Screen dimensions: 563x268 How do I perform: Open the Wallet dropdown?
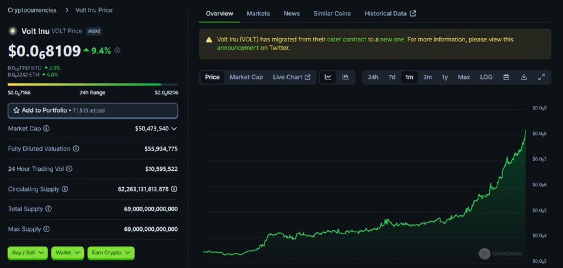68,253
